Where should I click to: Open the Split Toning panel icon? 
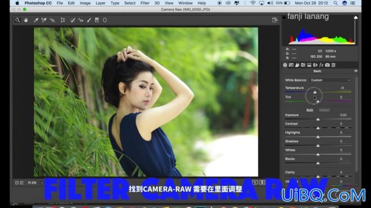pyautogui.click(x=309, y=65)
